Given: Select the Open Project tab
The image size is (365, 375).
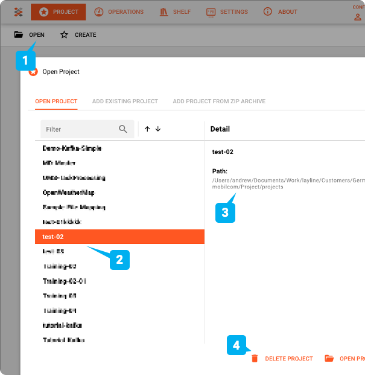Looking at the screenshot, I should 56,101.
